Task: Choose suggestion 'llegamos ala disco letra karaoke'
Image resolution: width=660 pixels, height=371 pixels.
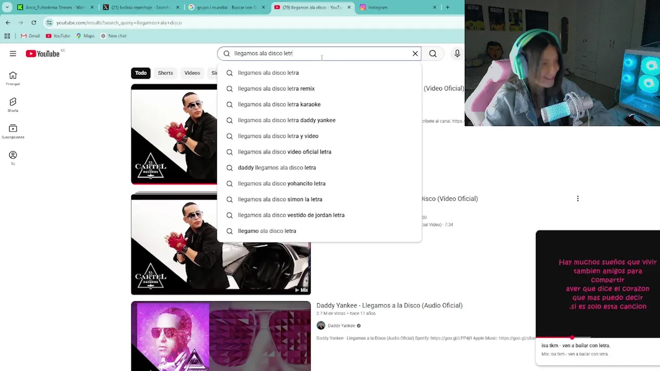Action: [x=319, y=105]
